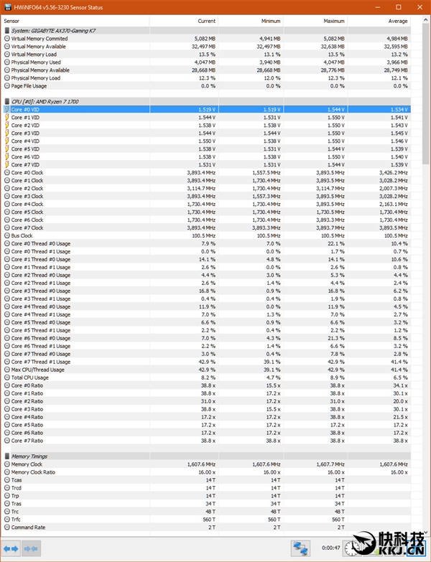Select the Virtual Memory Load row
The height and width of the screenshot is (562, 431).
click(x=206, y=54)
